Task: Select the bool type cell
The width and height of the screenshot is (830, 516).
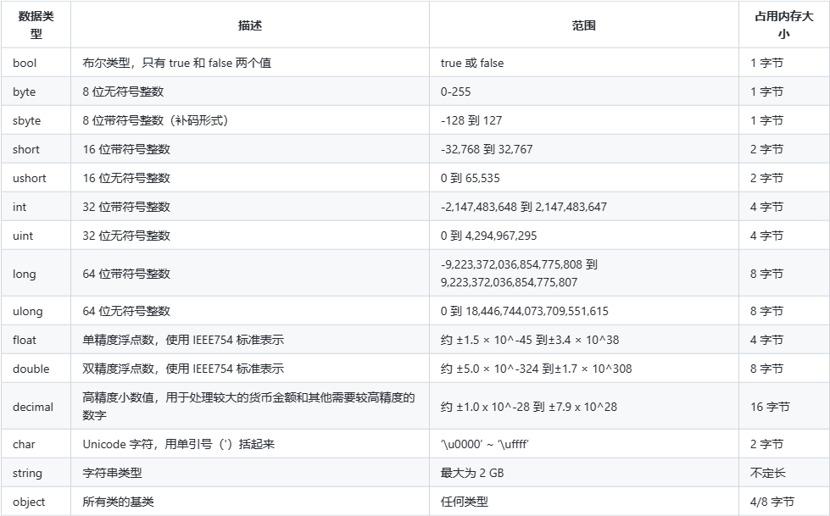Action: point(36,63)
